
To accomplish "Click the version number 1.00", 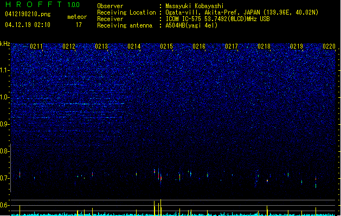I will click(74, 5).
